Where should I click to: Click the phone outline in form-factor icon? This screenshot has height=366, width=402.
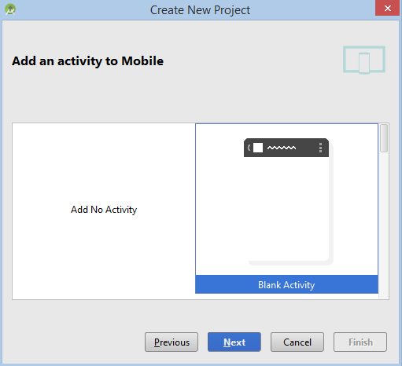(364, 63)
